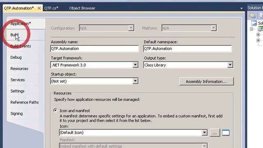Open the active documents dropdown arrow
This screenshot has width=263, height=148.
[241, 8]
